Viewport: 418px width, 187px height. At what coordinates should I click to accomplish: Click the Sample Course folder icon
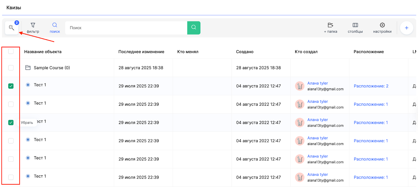(x=28, y=68)
